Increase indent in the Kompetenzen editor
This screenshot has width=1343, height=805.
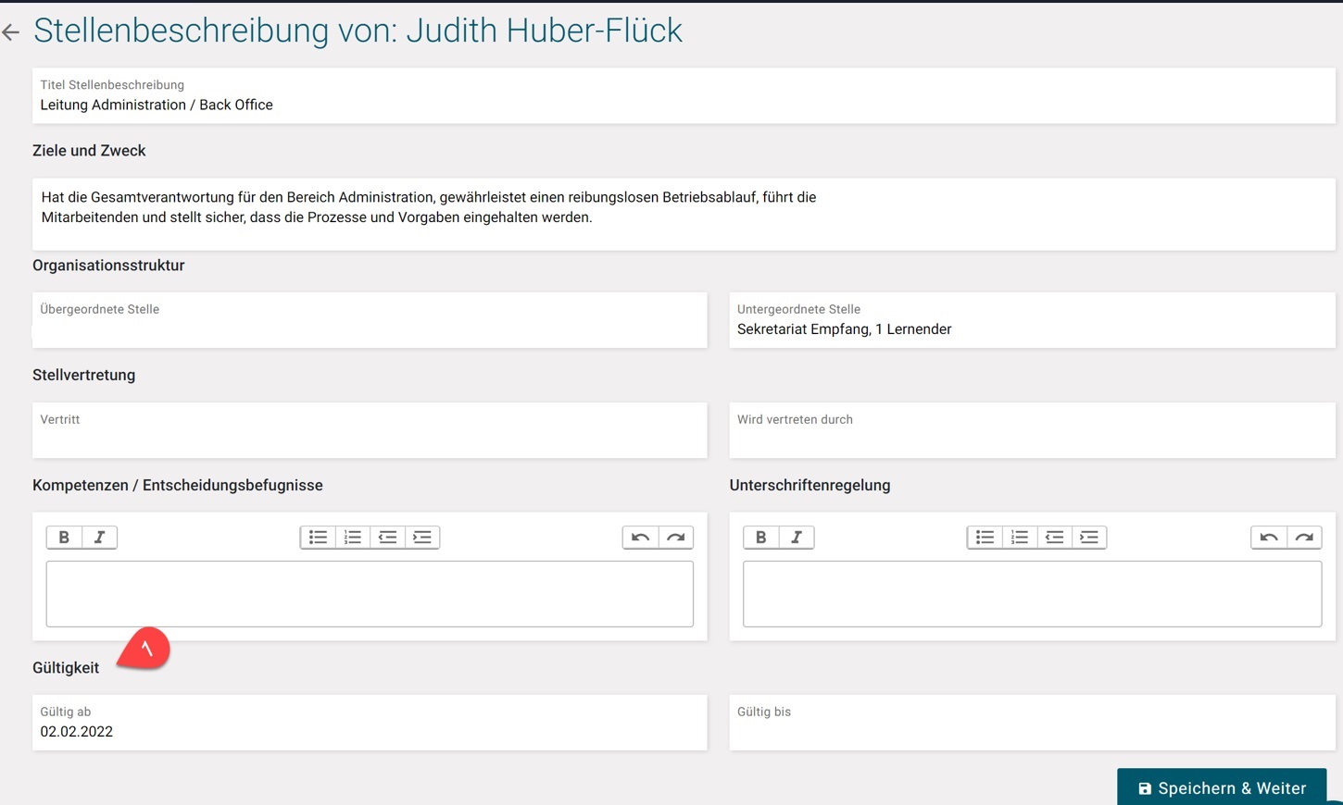coord(422,538)
